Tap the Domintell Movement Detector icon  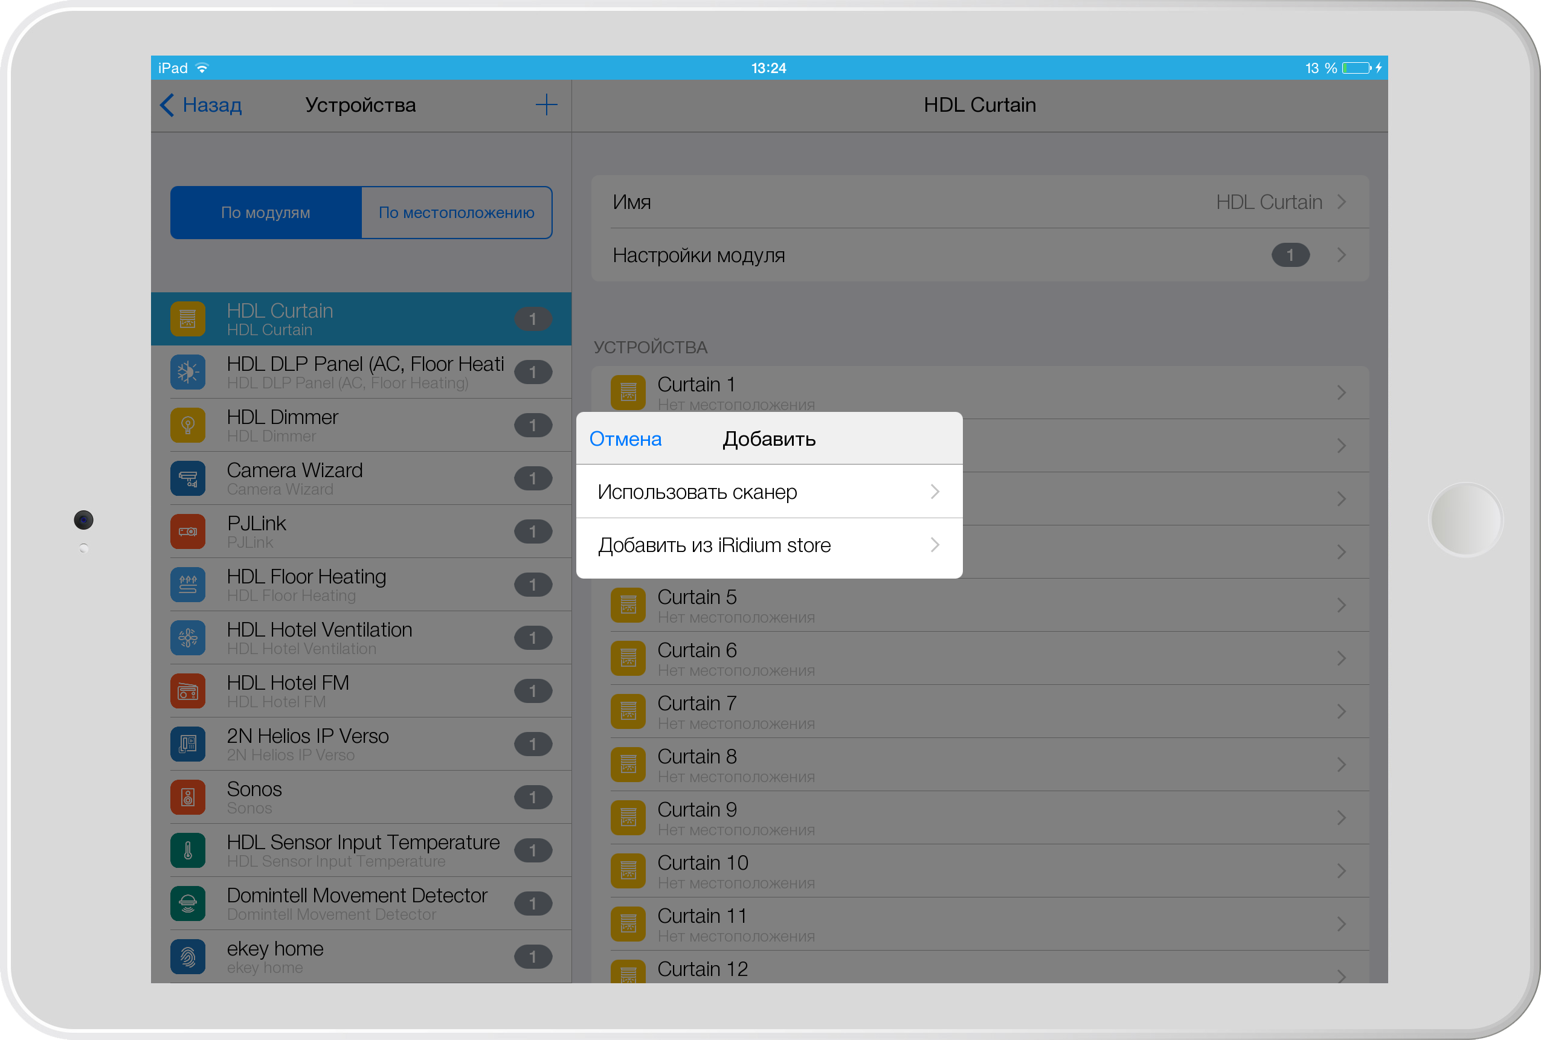point(188,904)
